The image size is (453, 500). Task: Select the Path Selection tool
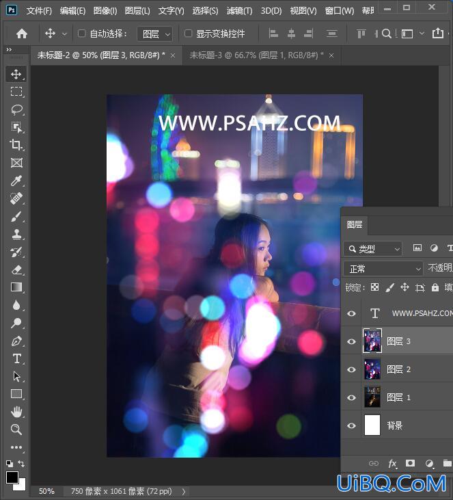[x=16, y=376]
